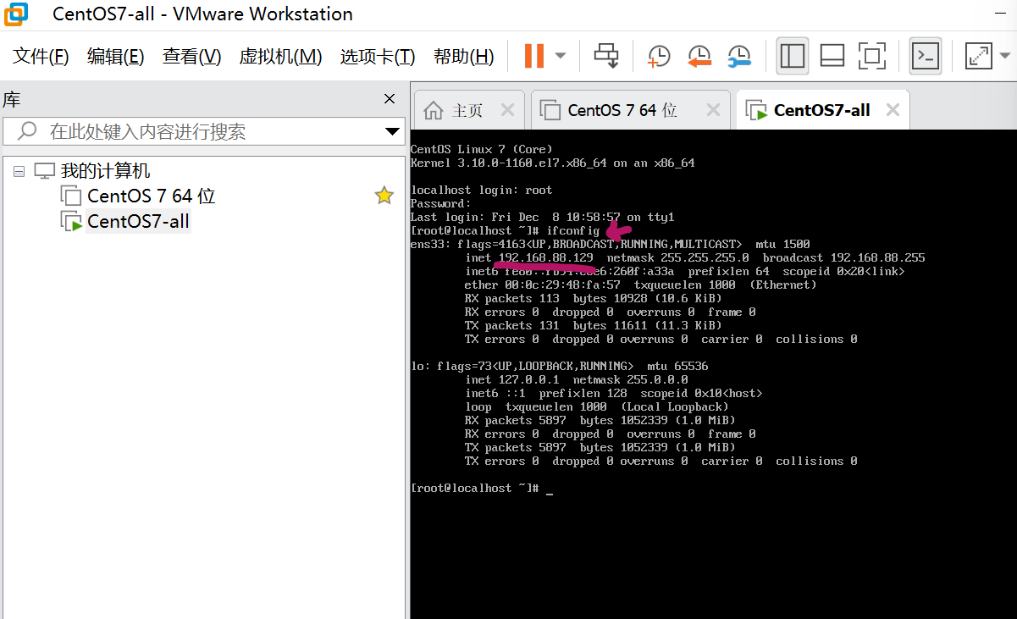Open the 查看(V) menu
The width and height of the screenshot is (1017, 619).
coord(192,57)
